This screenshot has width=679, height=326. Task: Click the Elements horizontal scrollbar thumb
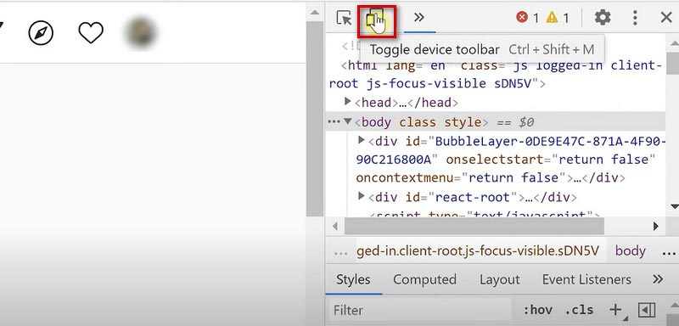pos(474,226)
